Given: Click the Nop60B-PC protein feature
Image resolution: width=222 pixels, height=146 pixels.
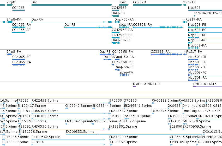Looking at the screenshot, I should click(x=193, y=65).
